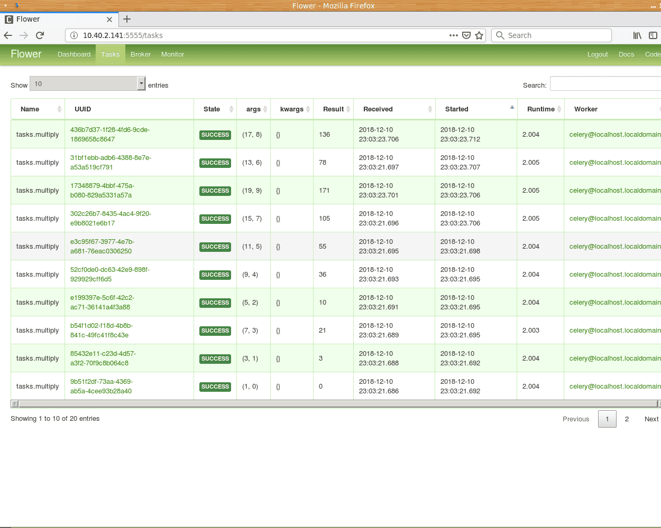Sort by the Result column header
The image size is (661, 528).
click(334, 109)
